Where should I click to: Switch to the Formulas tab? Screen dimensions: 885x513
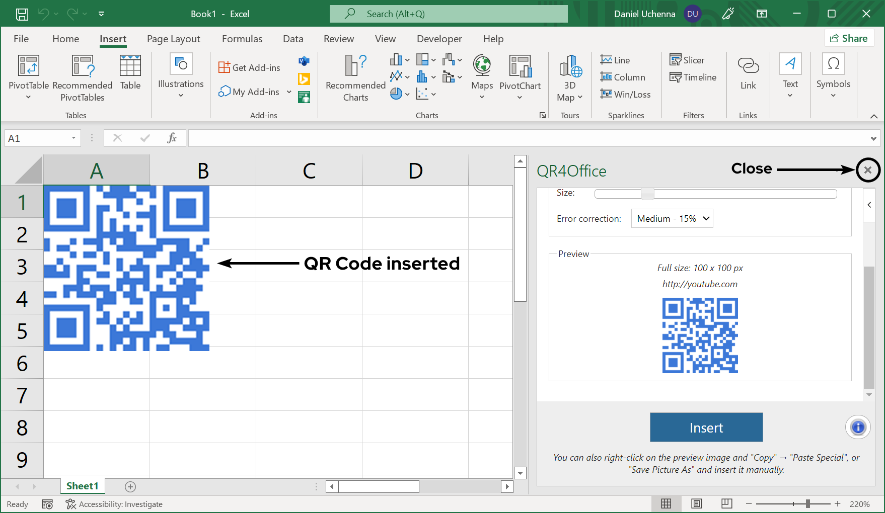(x=242, y=38)
